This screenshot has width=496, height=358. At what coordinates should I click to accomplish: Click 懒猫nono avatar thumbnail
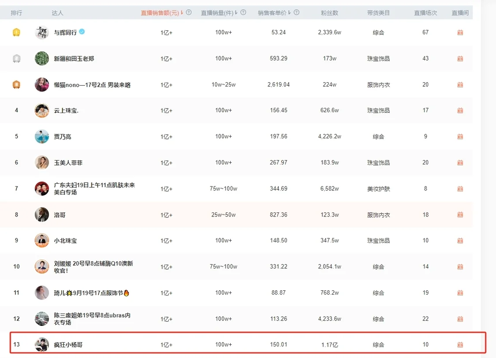(x=42, y=84)
